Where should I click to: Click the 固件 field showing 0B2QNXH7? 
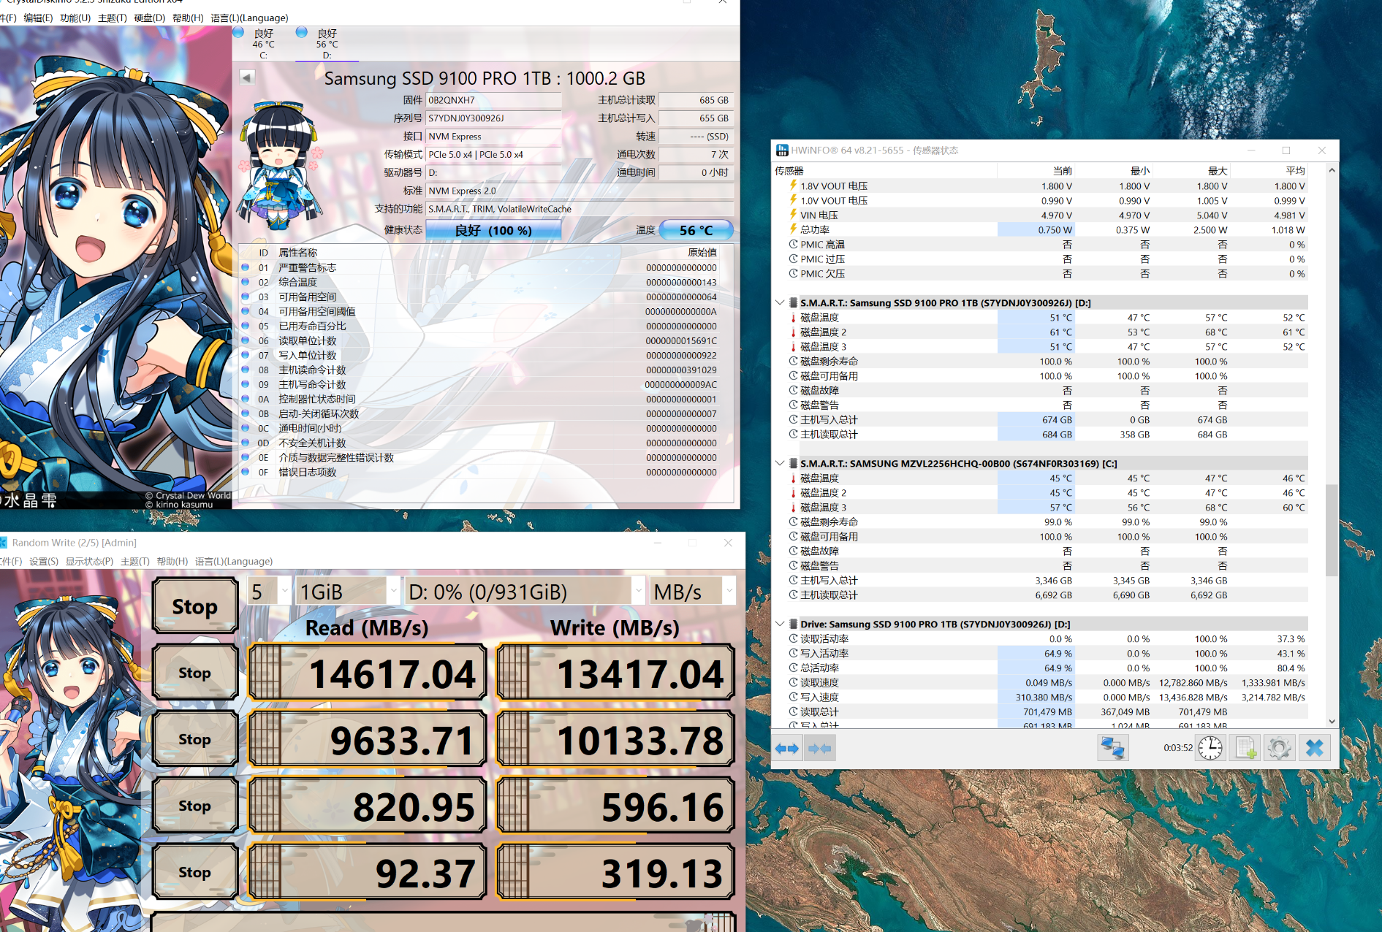coord(493,100)
